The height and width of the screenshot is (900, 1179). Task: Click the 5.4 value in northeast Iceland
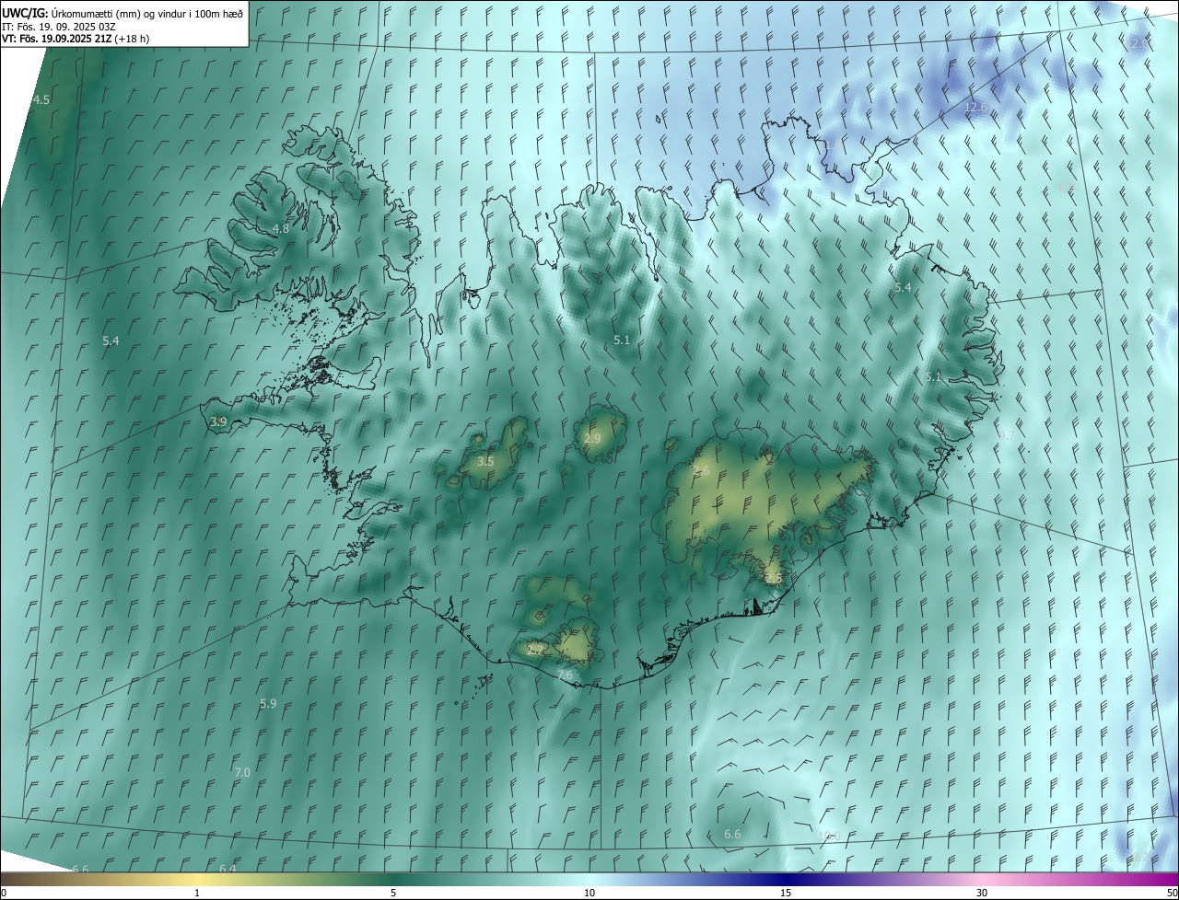903,288
